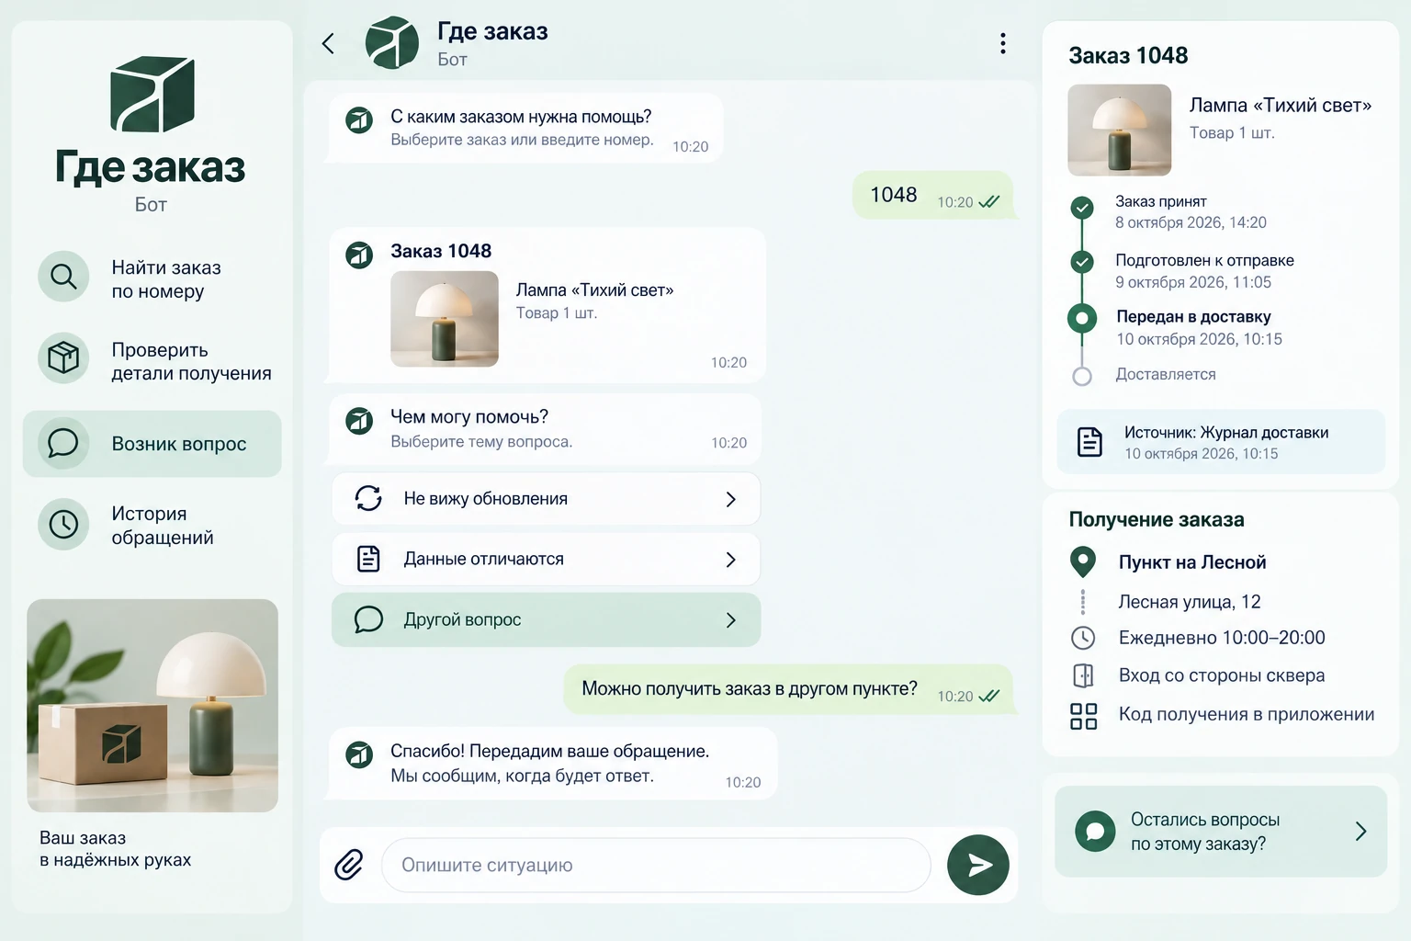Go back using the header arrow
The image size is (1411, 941).
pyautogui.click(x=328, y=43)
